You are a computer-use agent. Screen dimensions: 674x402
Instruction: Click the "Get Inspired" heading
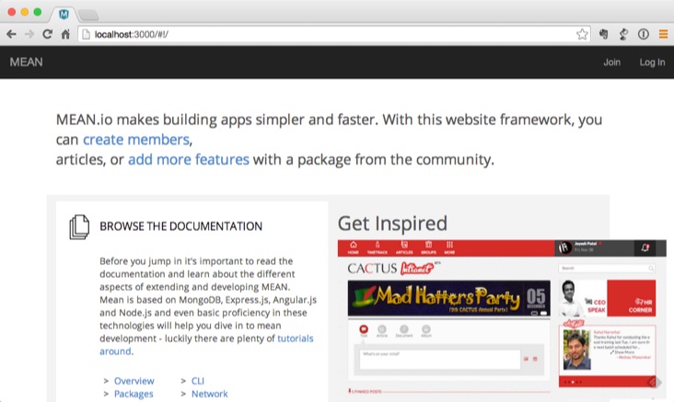click(392, 224)
